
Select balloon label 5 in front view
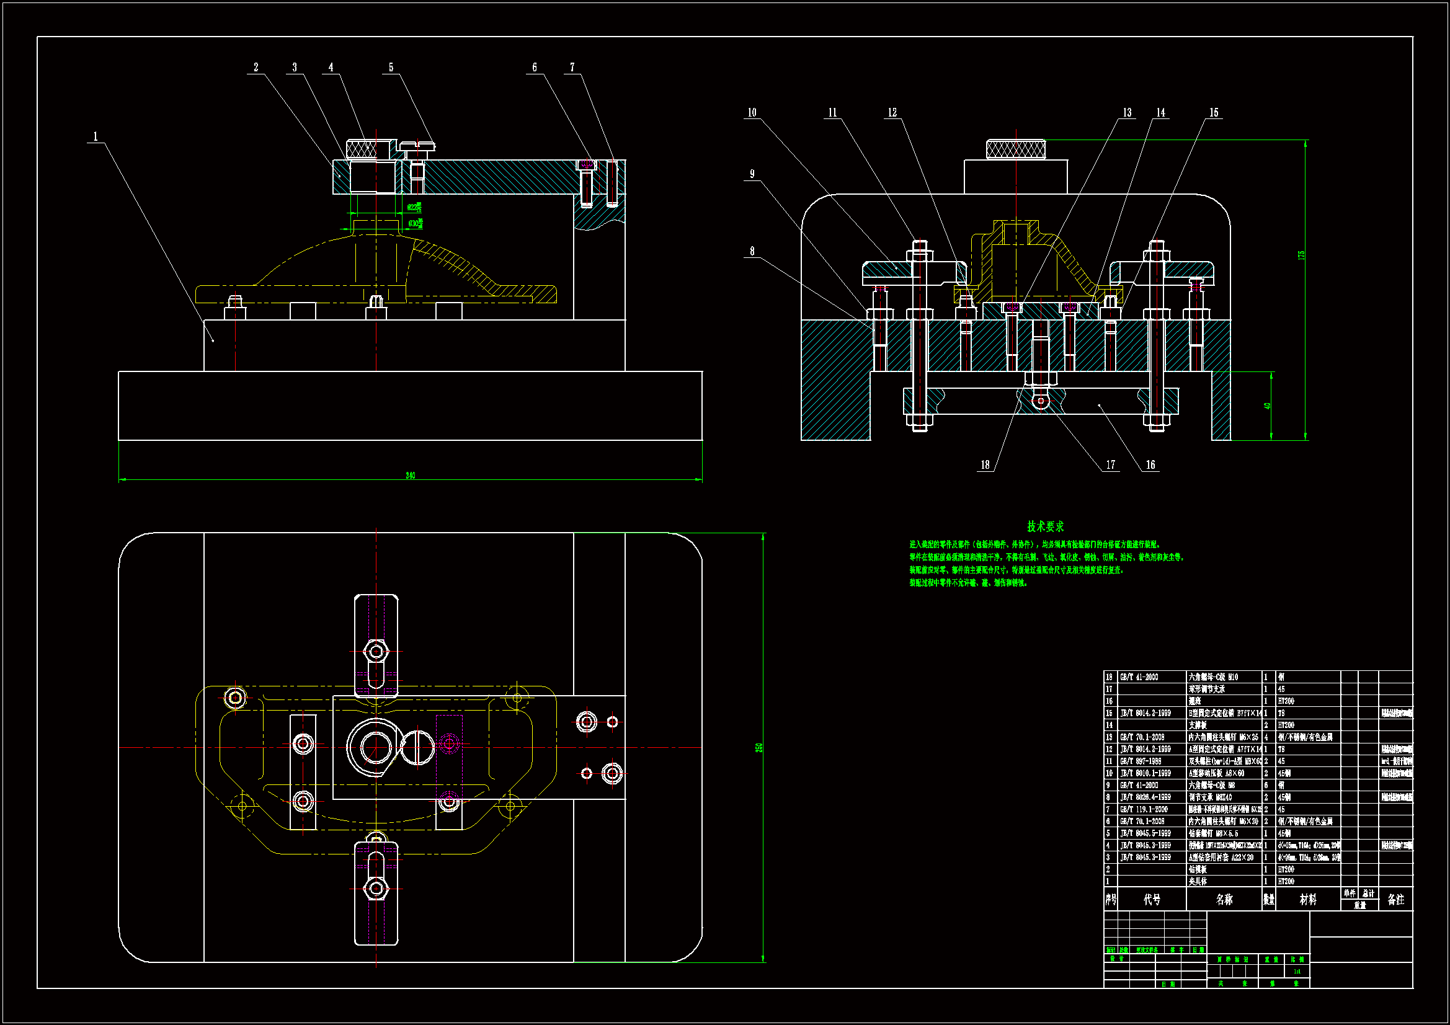tap(391, 67)
